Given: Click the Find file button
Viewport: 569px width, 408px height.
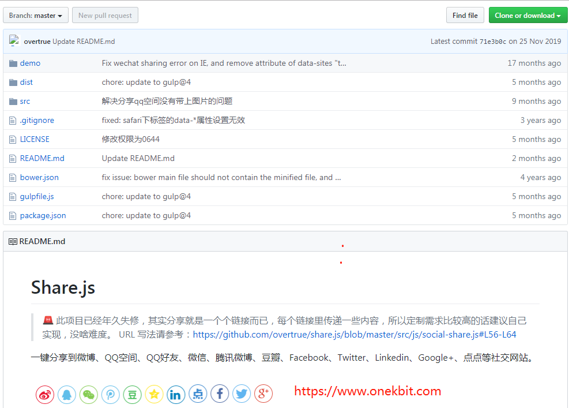Looking at the screenshot, I should pos(465,15).
